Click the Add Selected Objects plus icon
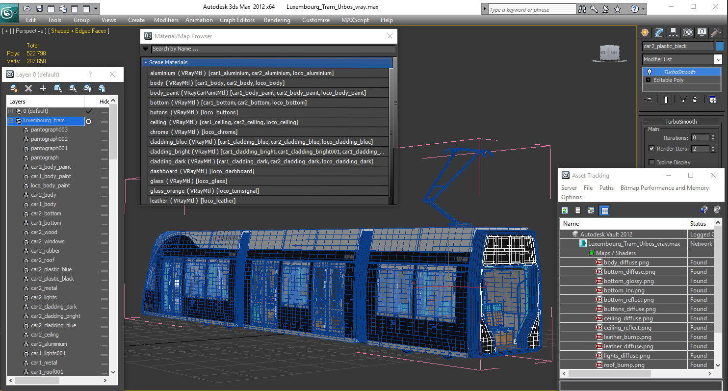The height and width of the screenshot is (391, 728). point(43,88)
